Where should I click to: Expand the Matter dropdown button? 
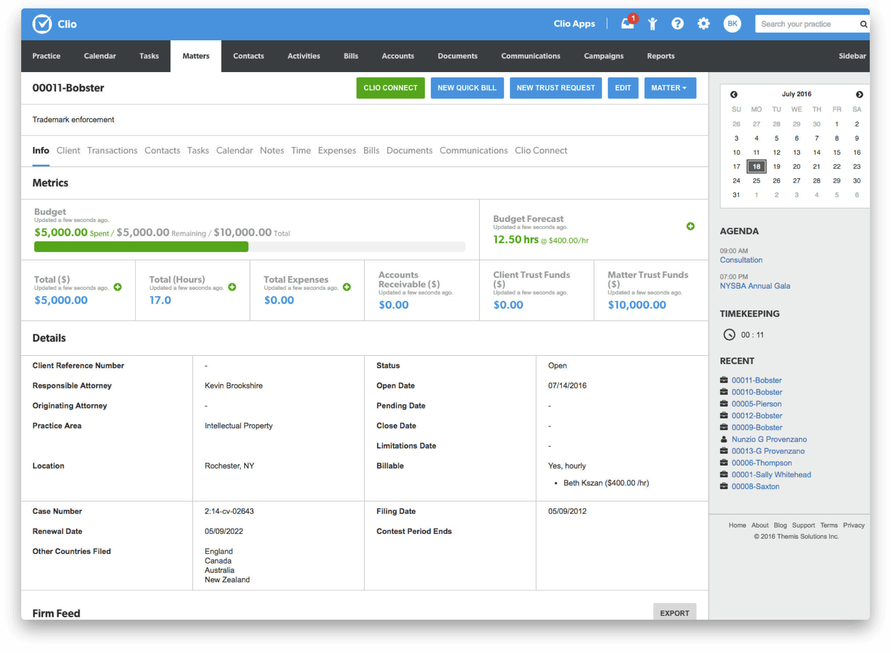(670, 88)
